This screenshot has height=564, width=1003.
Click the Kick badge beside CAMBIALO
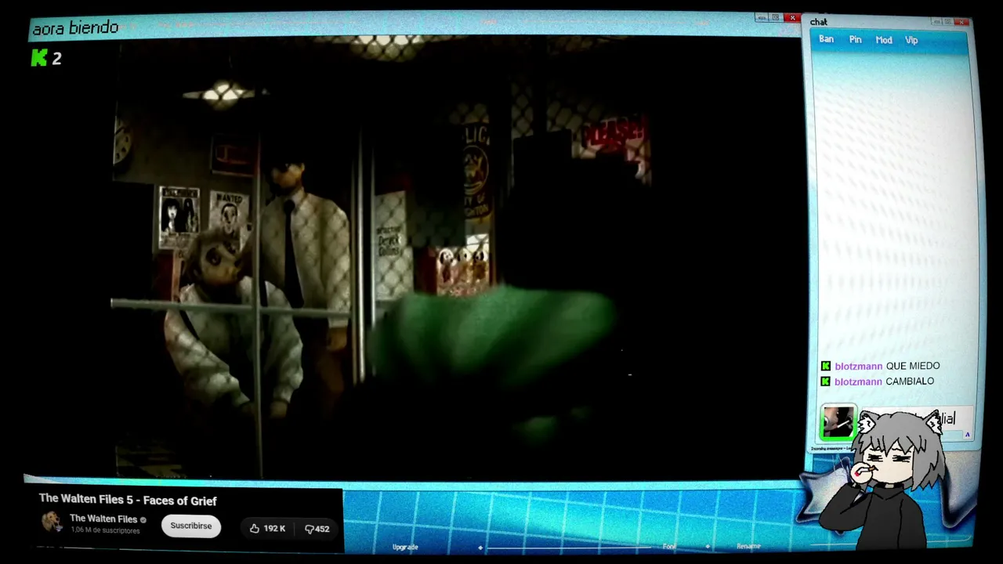pos(825,381)
